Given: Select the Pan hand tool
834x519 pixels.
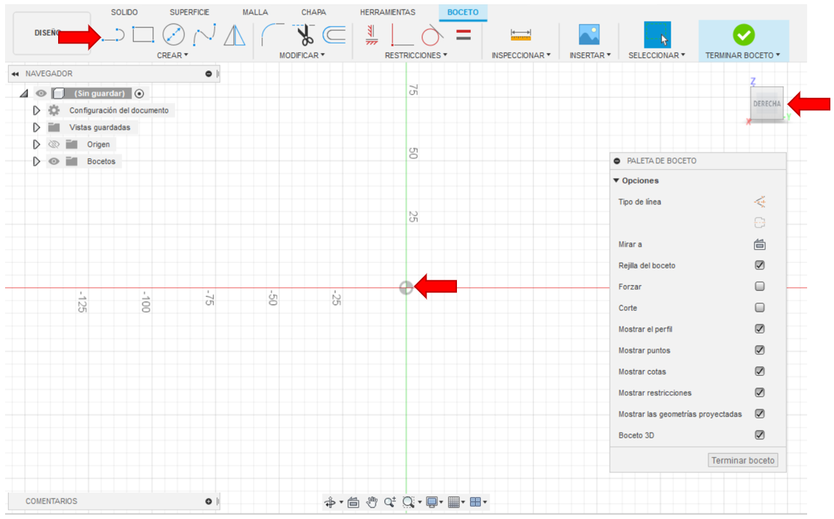Looking at the screenshot, I should [371, 502].
